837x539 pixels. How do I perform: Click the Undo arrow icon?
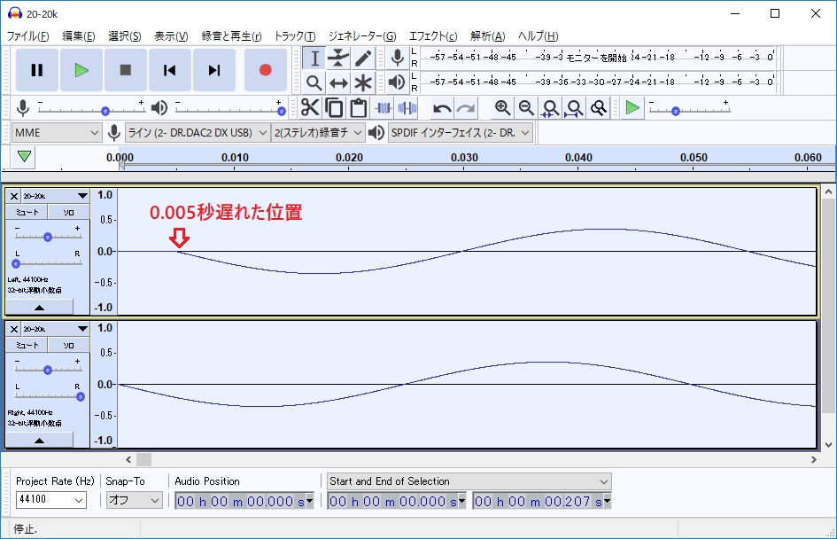[442, 108]
